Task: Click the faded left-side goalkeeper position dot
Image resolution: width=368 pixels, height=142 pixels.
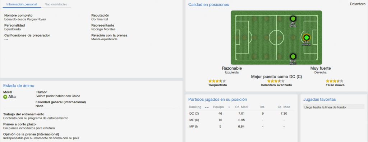Action: [x=237, y=37]
